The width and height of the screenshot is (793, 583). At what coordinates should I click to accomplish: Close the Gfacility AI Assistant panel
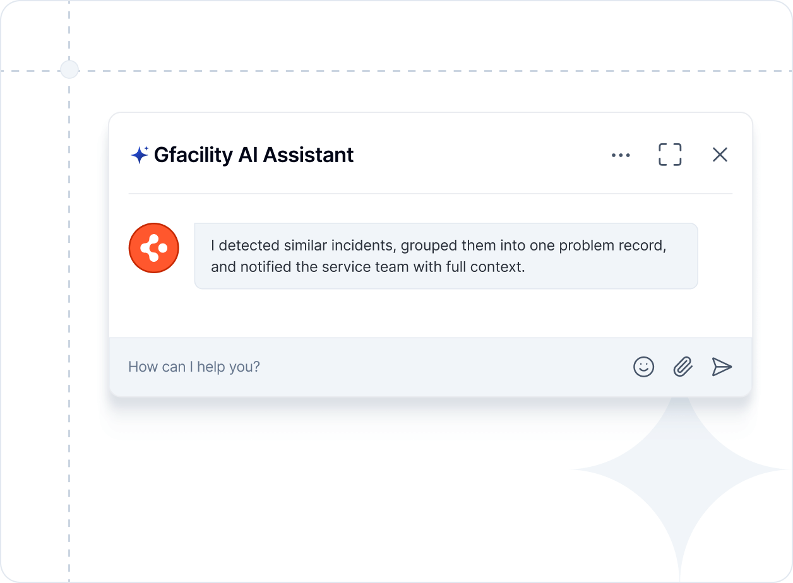[x=720, y=155]
